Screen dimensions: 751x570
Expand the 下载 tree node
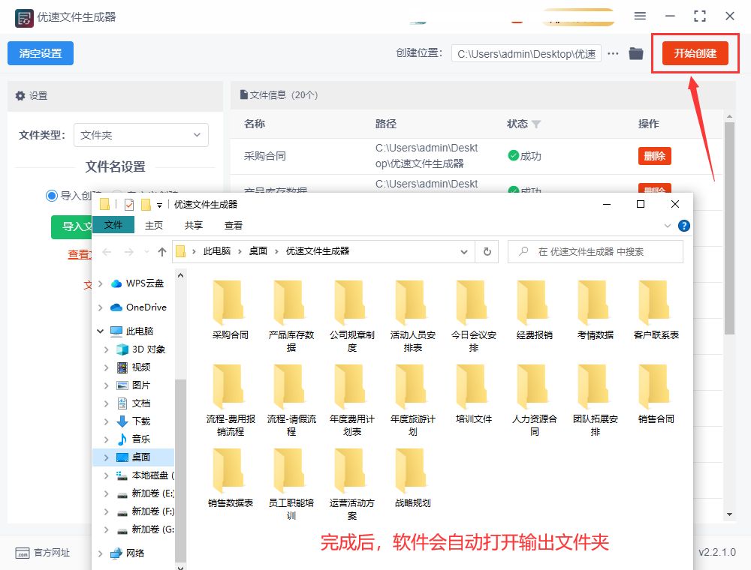[x=107, y=421]
